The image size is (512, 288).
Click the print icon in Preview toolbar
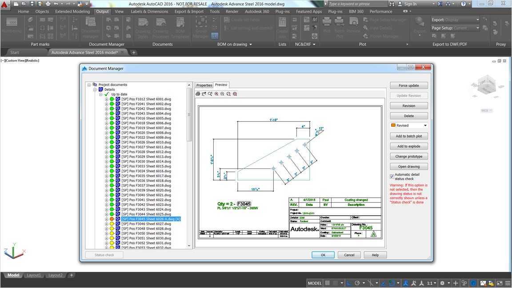[x=197, y=94]
